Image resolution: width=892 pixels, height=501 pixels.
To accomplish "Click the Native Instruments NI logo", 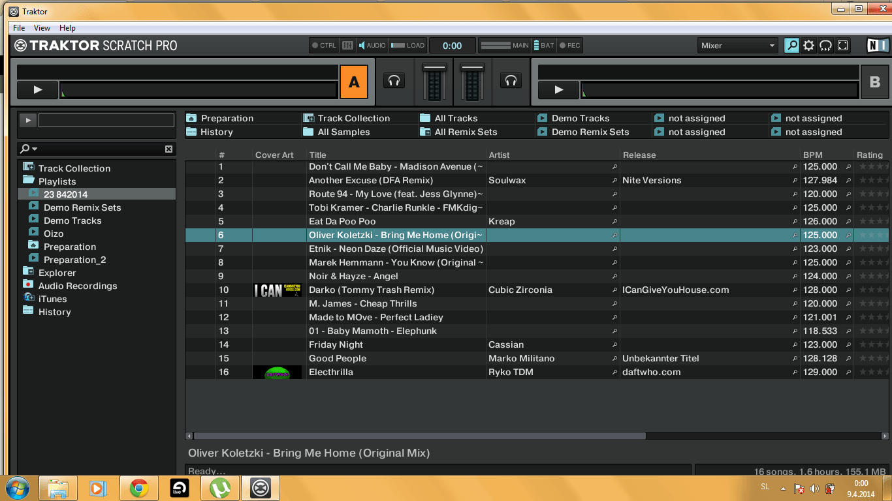I will [876, 46].
